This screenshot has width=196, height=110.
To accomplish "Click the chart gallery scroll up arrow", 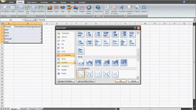I will [138, 33].
